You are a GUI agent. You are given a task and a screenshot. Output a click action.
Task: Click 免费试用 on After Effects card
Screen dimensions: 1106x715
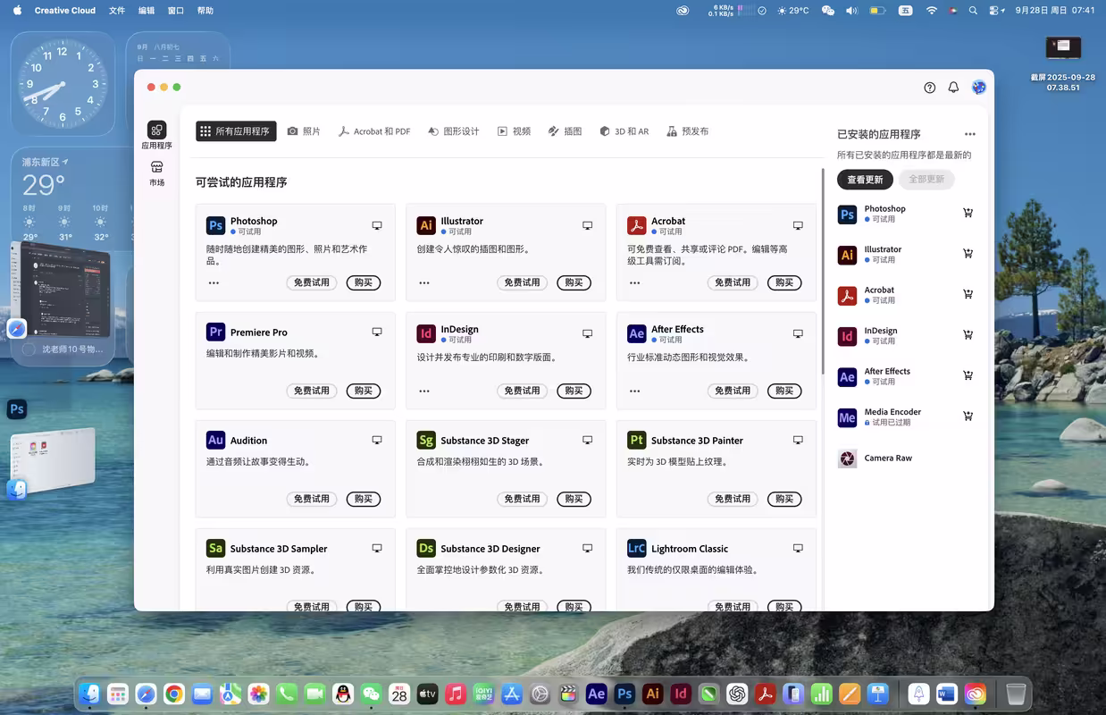coord(733,391)
